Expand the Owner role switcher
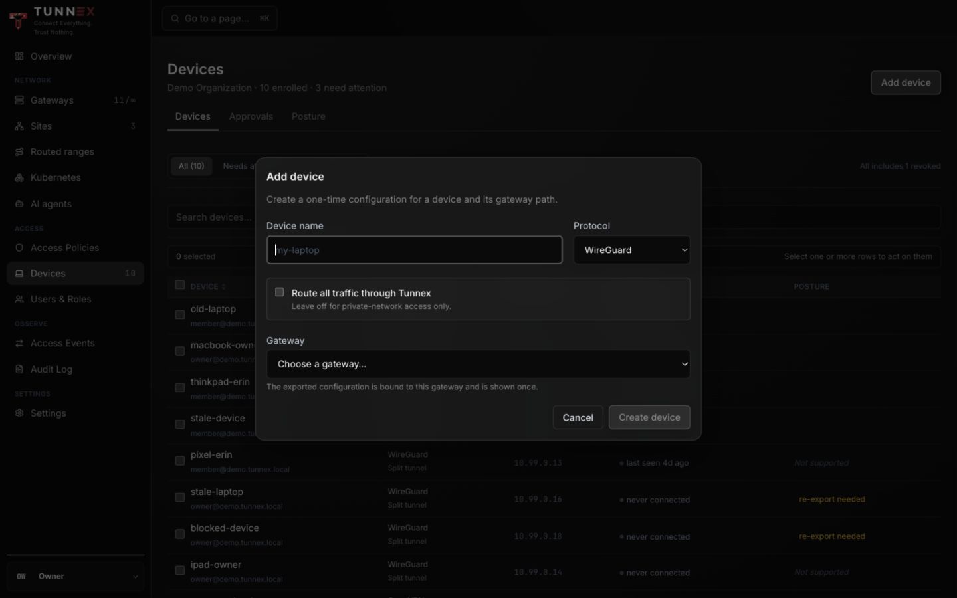Image resolution: width=957 pixels, height=598 pixels. 75,577
